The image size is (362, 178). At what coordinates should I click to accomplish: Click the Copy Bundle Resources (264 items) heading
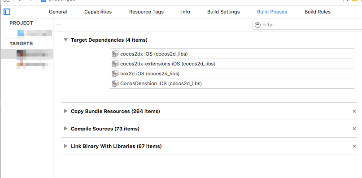(x=115, y=111)
